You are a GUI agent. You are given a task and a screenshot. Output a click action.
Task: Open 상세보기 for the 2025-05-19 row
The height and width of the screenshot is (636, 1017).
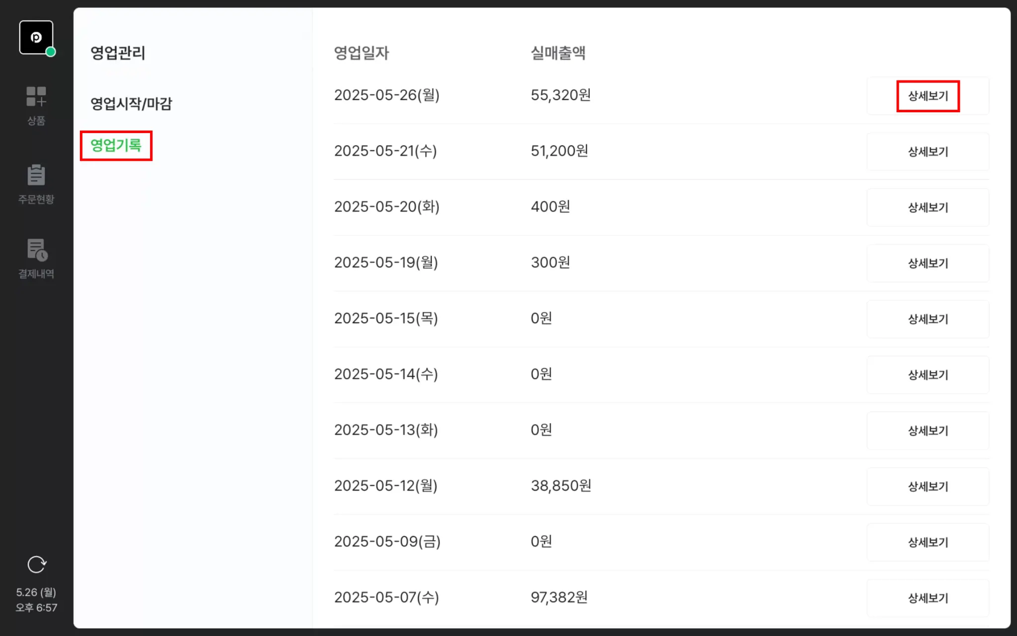tap(928, 263)
